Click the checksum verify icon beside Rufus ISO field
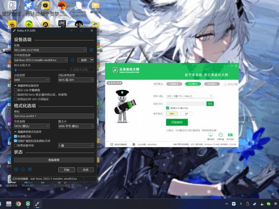 click(x=72, y=60)
